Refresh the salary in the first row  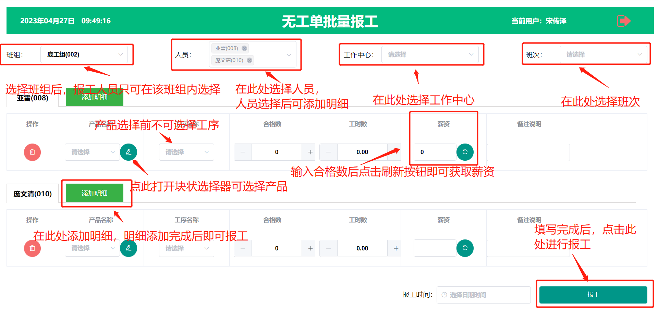465,152
